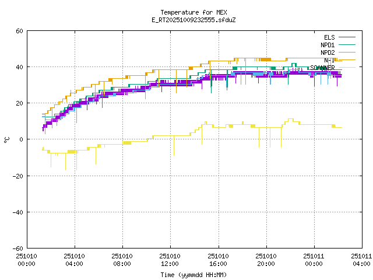
Task: Click the SCANNER legend label
Action: coord(323,68)
